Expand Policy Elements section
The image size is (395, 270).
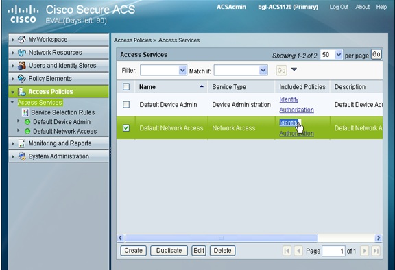point(13,79)
